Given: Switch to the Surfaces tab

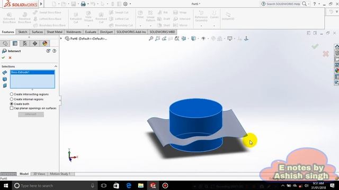Looking at the screenshot, I should [x=37, y=32].
